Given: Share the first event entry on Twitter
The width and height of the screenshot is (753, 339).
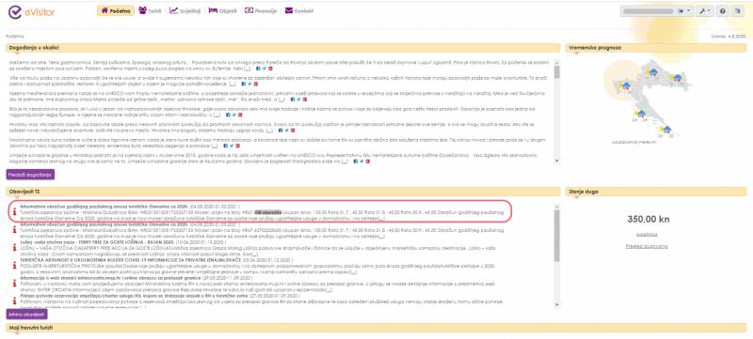Looking at the screenshot, I should point(264,69).
